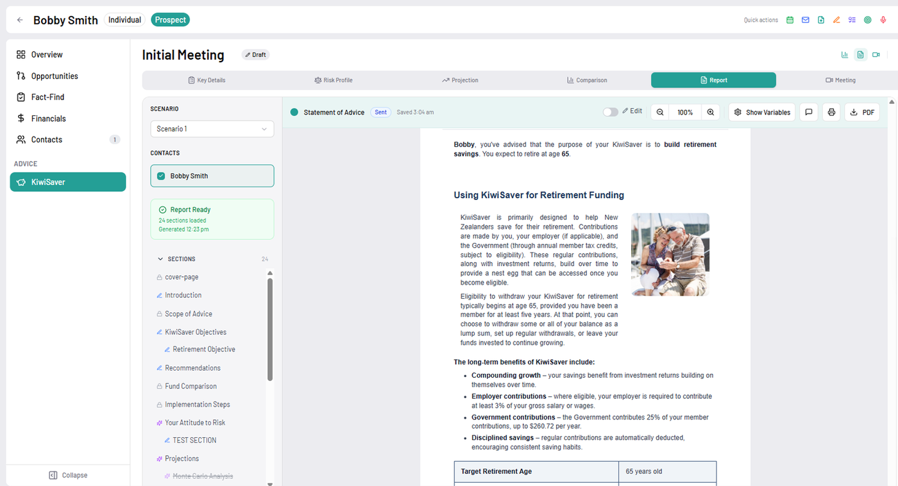Uncheck the Bobby Smith contact checkbox

pos(161,176)
